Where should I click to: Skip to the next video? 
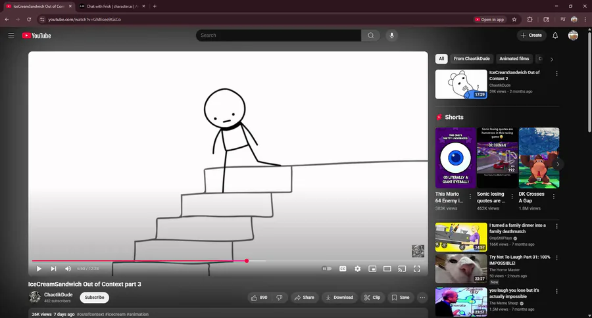[54, 269]
